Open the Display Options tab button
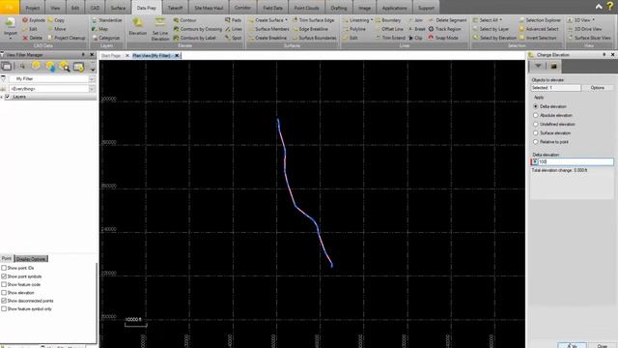618x348 pixels. pos(31,259)
